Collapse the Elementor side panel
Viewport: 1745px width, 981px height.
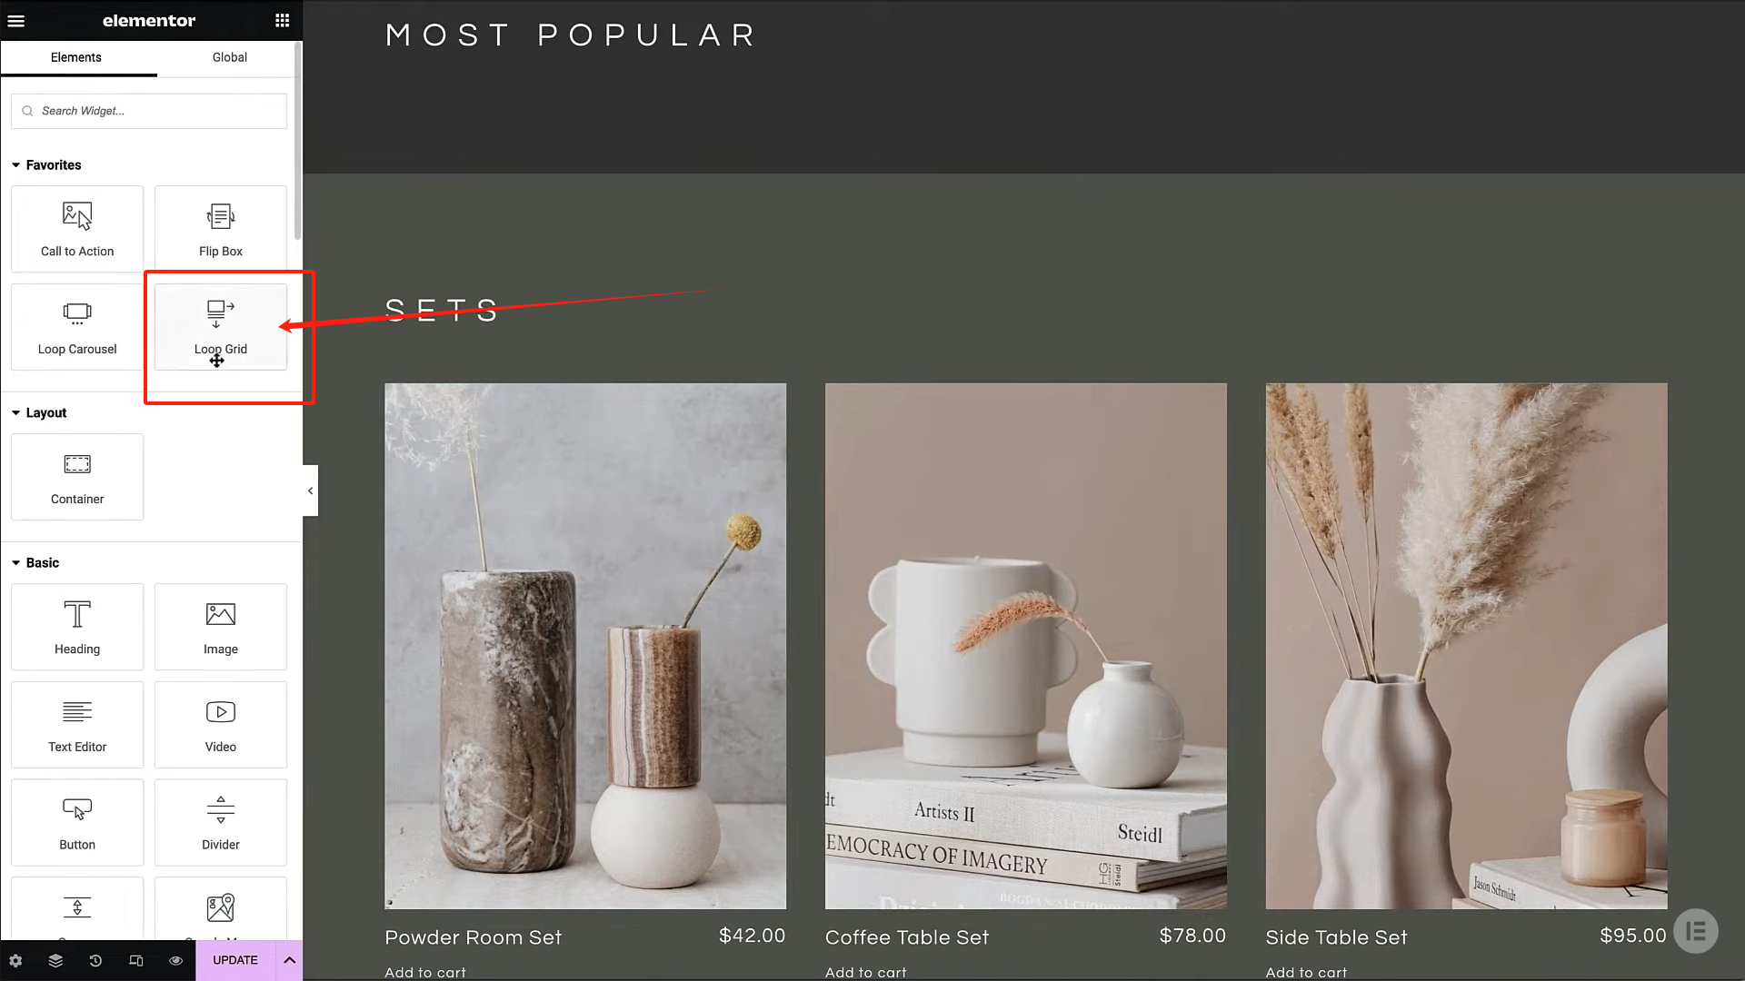click(x=310, y=490)
